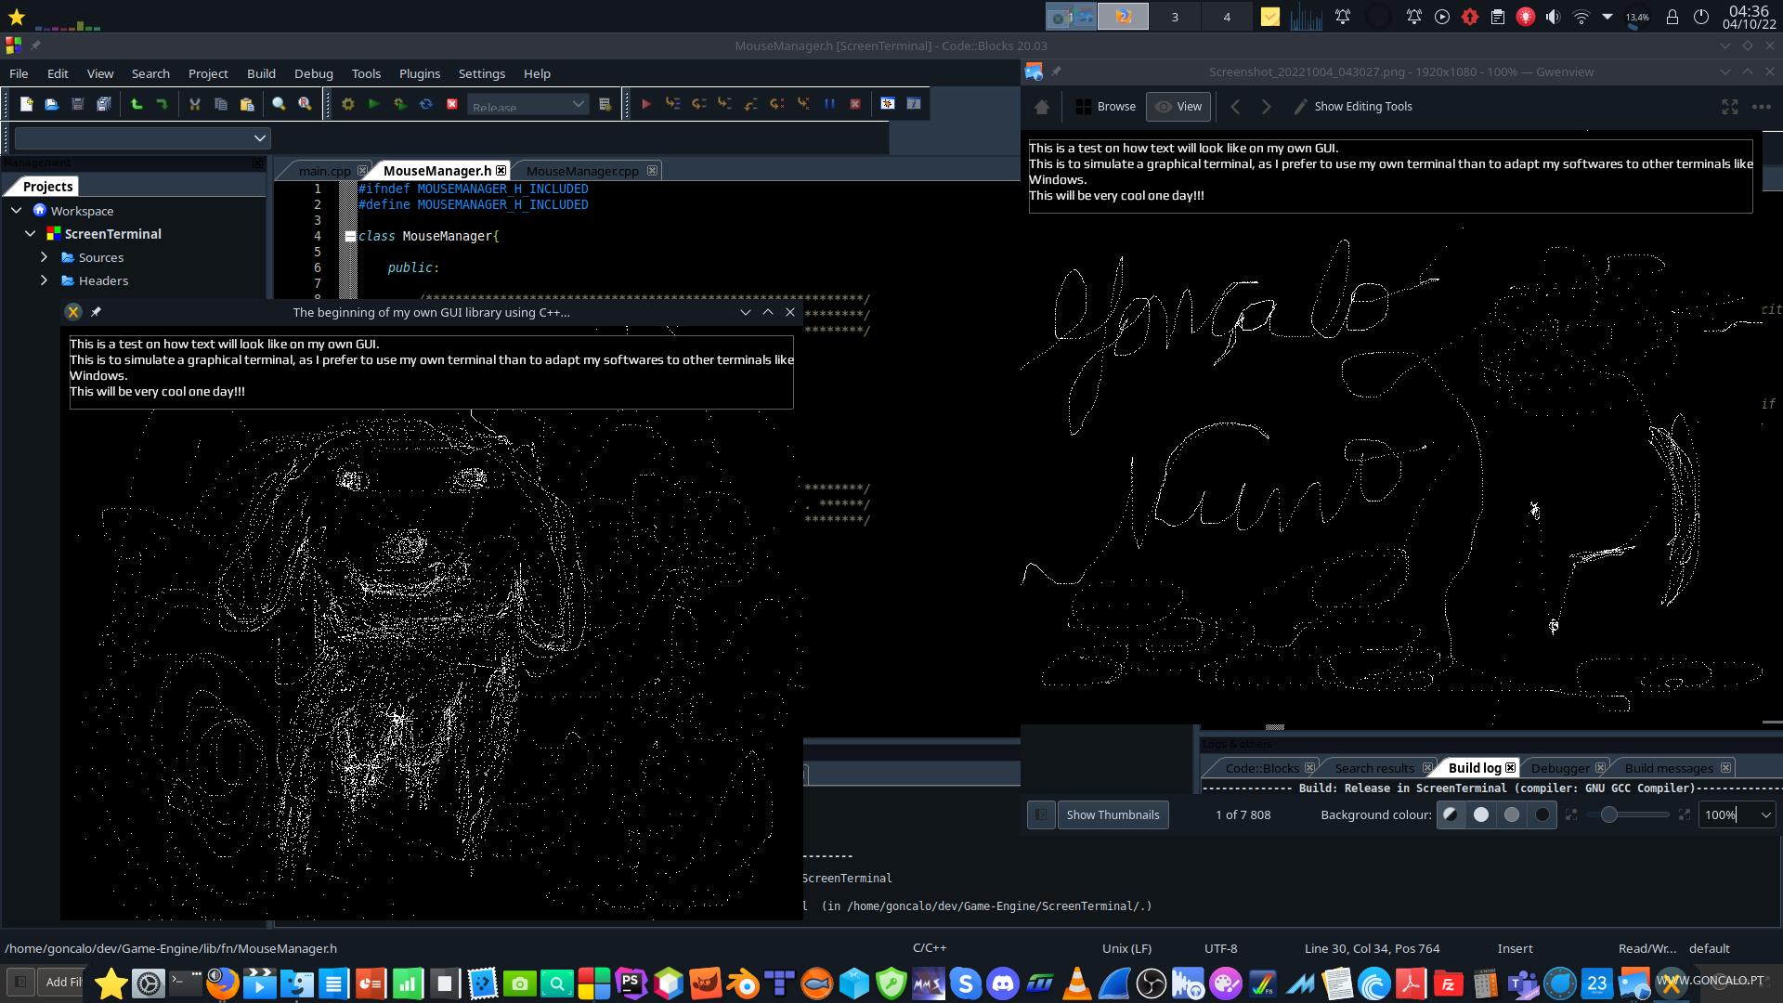Image resolution: width=1783 pixels, height=1003 pixels.
Task: Start debugging with the red debug arrow
Action: coord(647,104)
